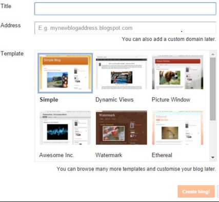The width and height of the screenshot is (219, 202).
Task: Select the Dynamic Views template thumbnail
Action: point(122,72)
